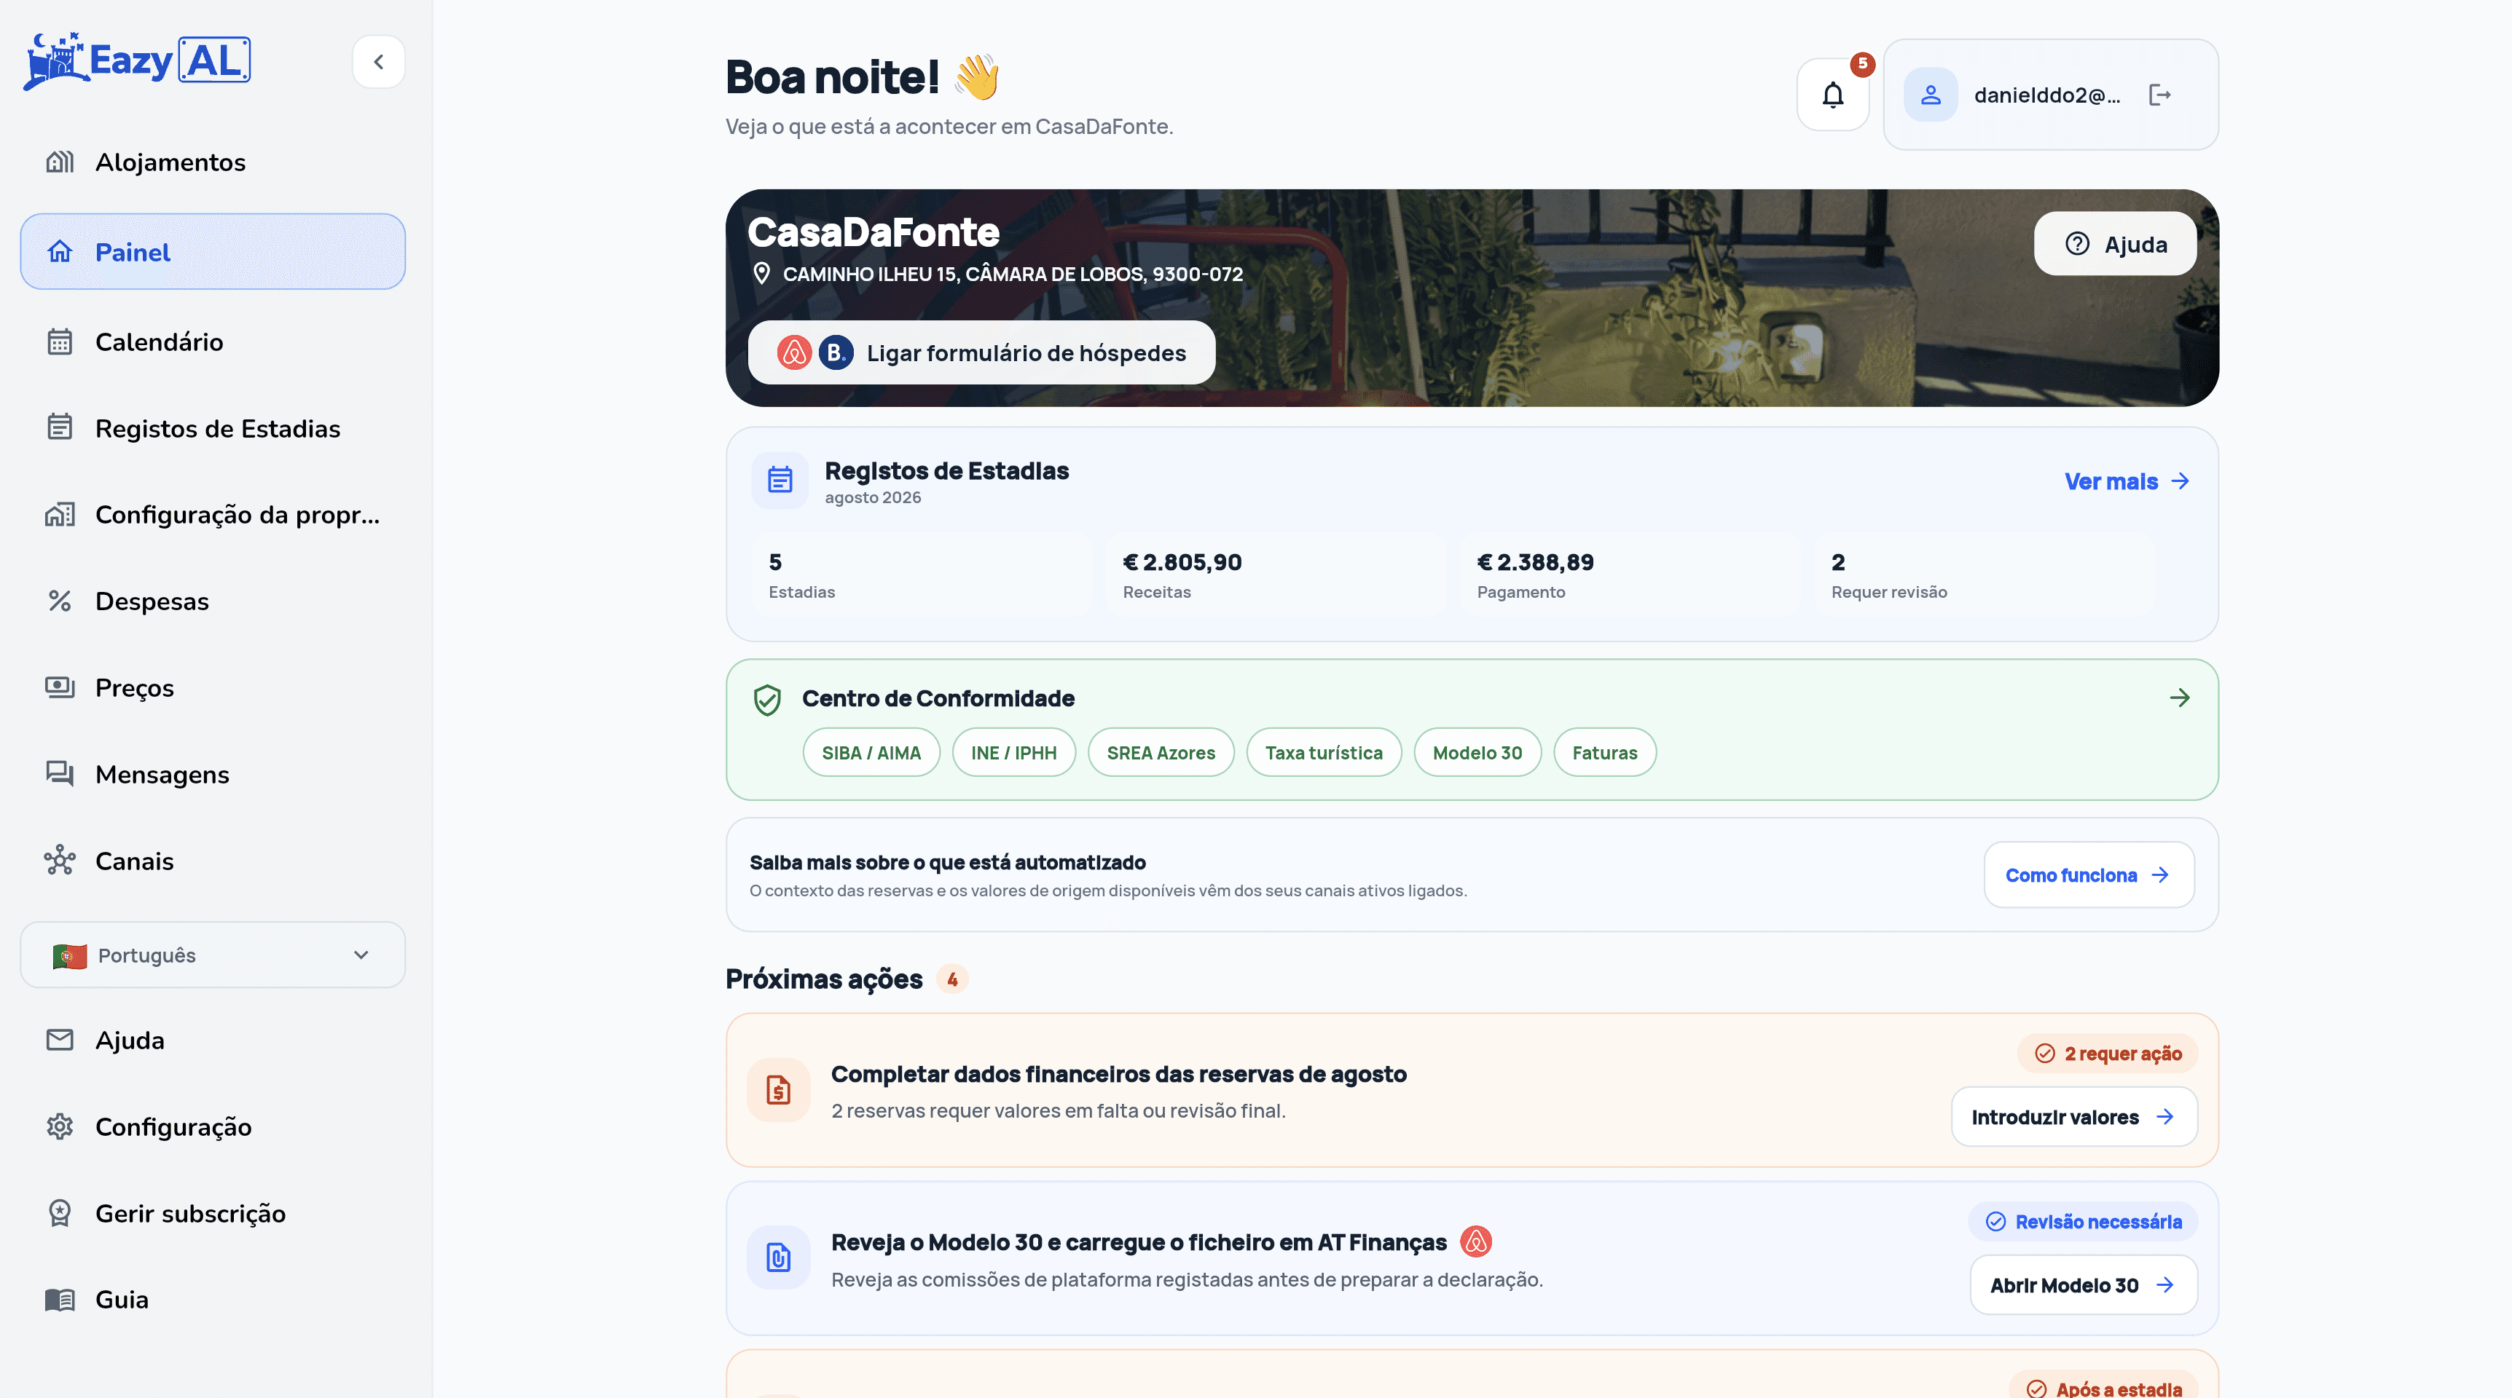Image resolution: width=2512 pixels, height=1398 pixels.
Task: Go to Registos de Estadias in sidebar
Action: coord(213,429)
